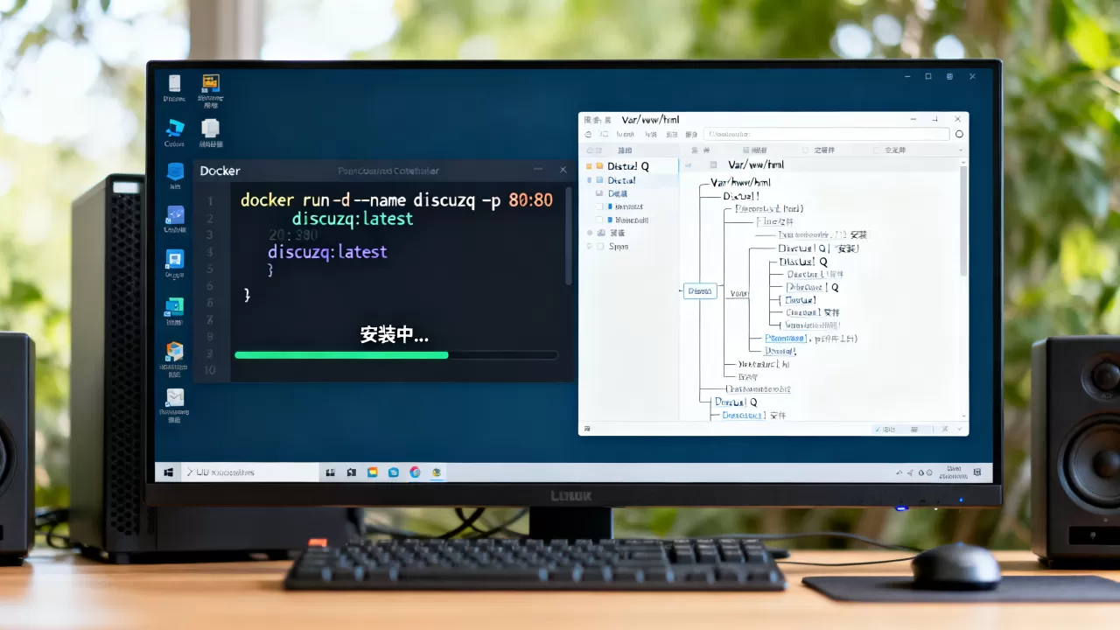This screenshot has height=630, width=1120.
Task: Focus the file window address bar field
Action: click(827, 135)
